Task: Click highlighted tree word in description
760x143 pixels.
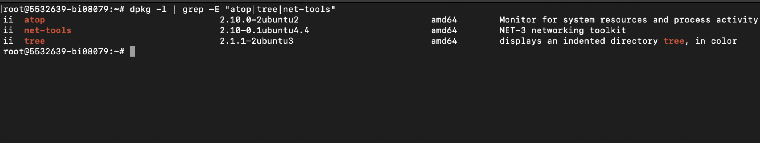Action: pos(674,41)
